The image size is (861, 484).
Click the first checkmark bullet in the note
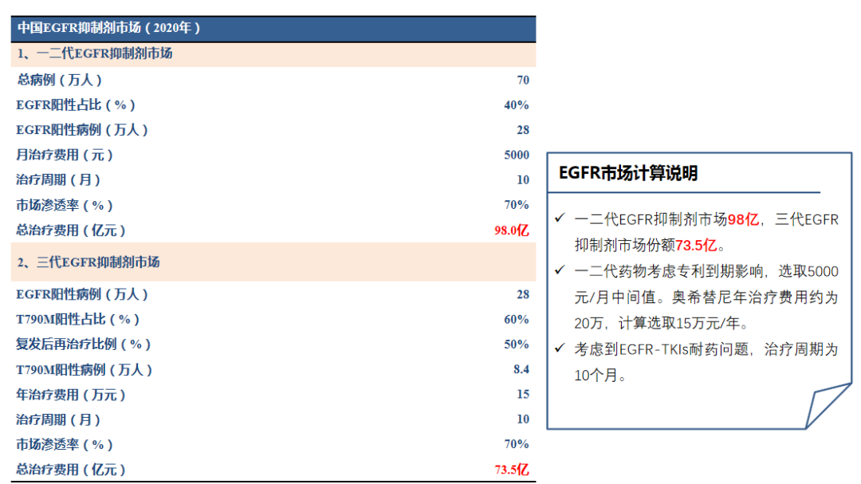tap(560, 218)
